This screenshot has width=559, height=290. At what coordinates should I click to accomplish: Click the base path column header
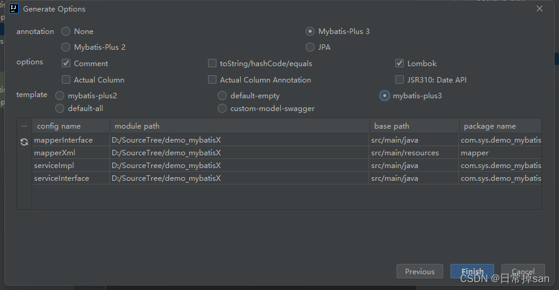point(414,126)
